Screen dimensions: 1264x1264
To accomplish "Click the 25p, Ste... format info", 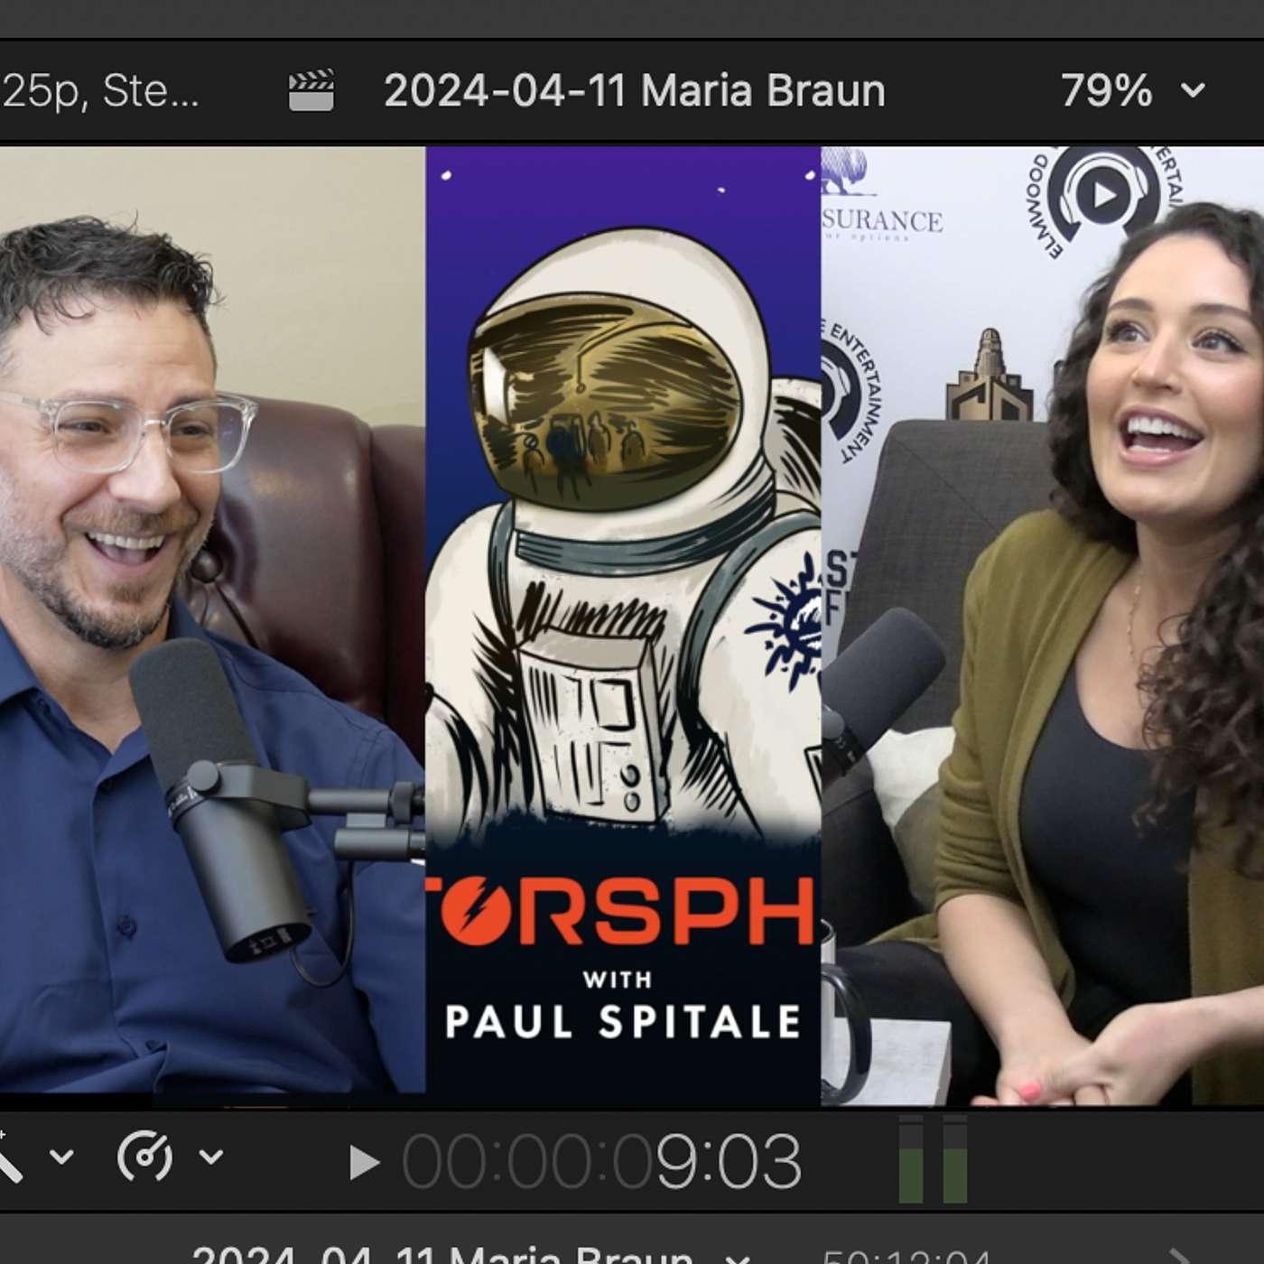I will 99,91.
